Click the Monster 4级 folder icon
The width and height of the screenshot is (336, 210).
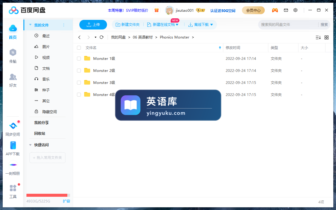tap(87, 94)
